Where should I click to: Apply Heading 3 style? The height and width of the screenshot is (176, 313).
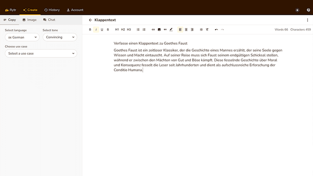[129, 30]
